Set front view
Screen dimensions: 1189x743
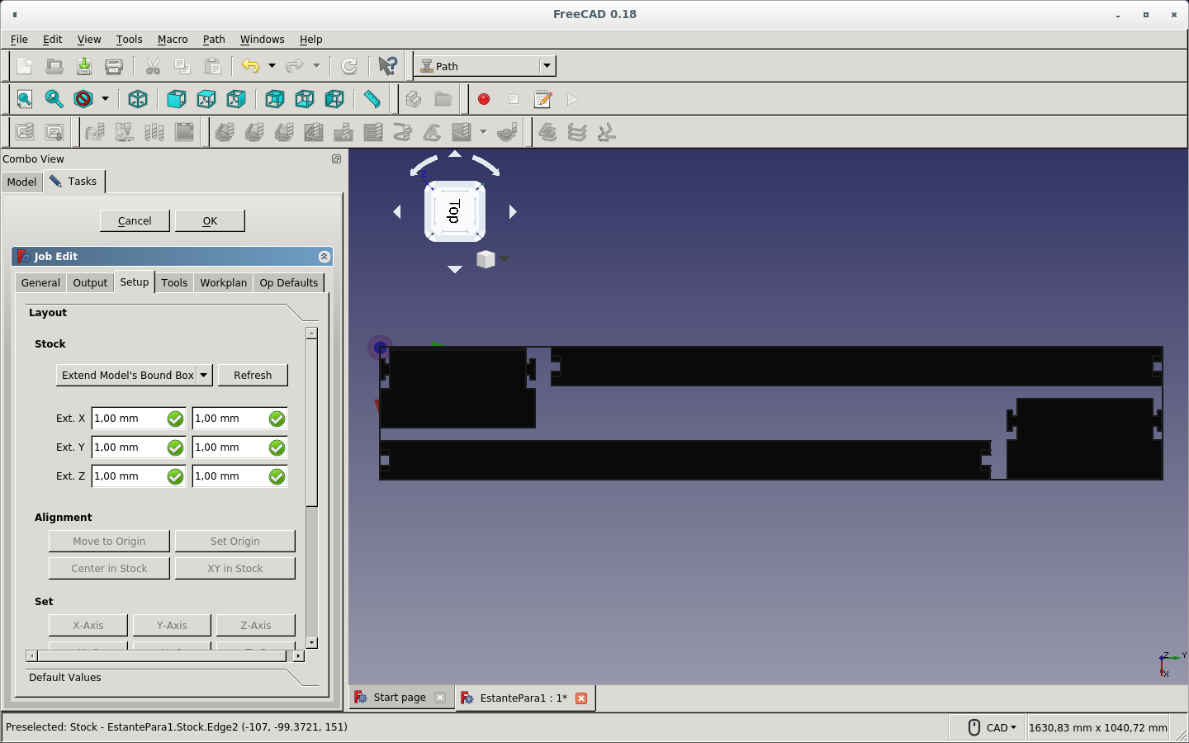click(x=176, y=99)
